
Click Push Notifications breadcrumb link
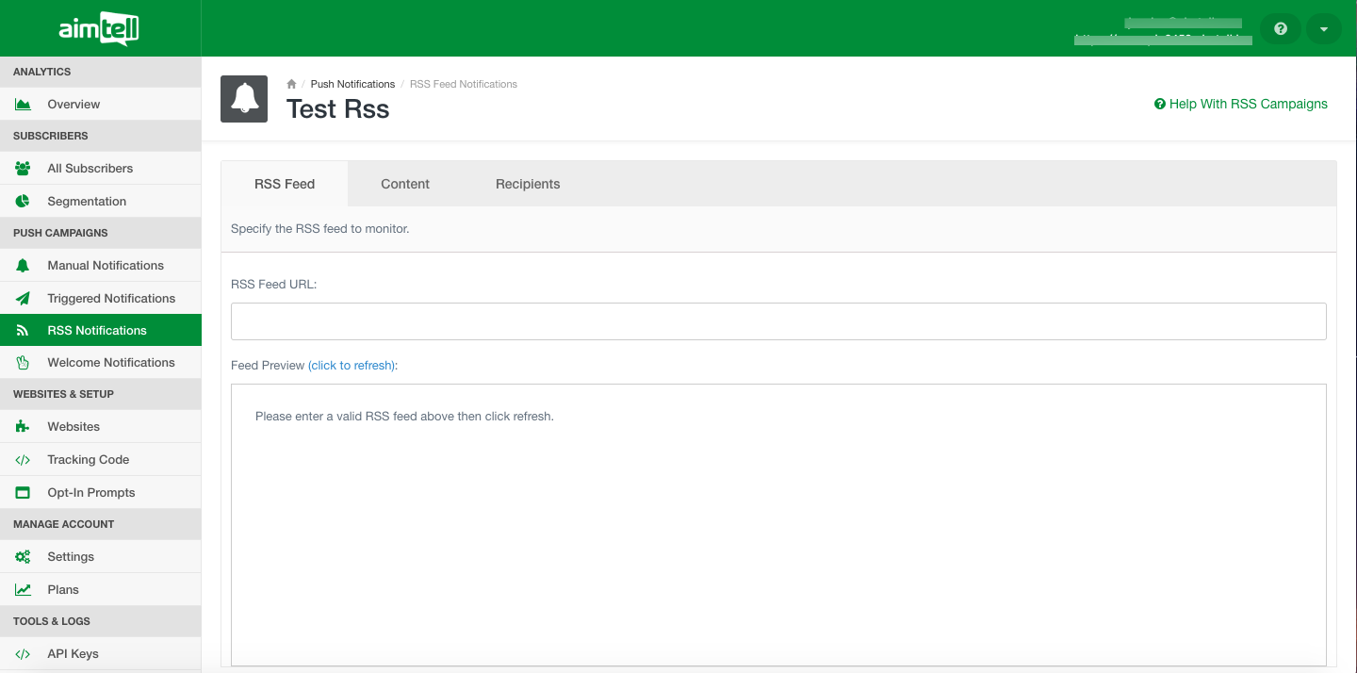click(x=352, y=84)
